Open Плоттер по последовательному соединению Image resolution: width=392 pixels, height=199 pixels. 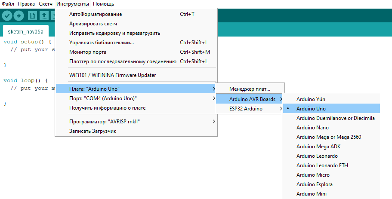tap(136, 61)
